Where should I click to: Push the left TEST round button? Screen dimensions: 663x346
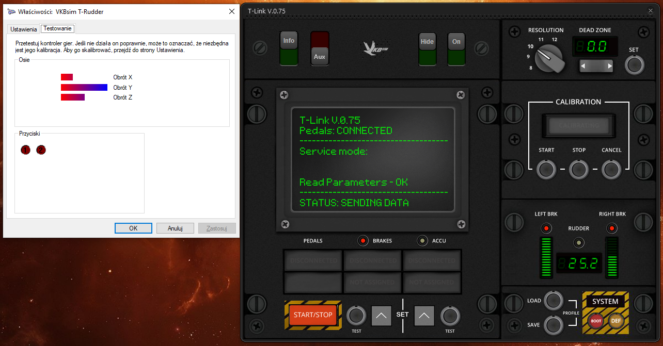[x=356, y=315]
